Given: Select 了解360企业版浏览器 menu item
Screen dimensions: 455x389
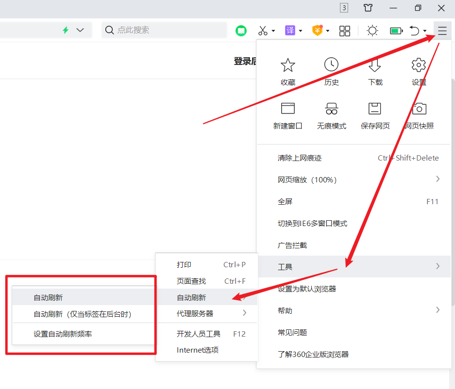Looking at the screenshot, I should (x=354, y=354).
